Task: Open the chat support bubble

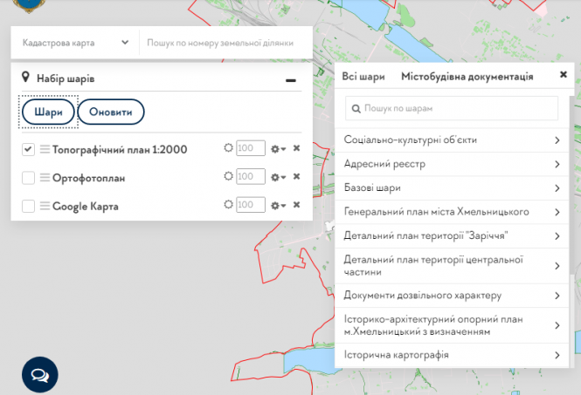Action: [x=40, y=374]
